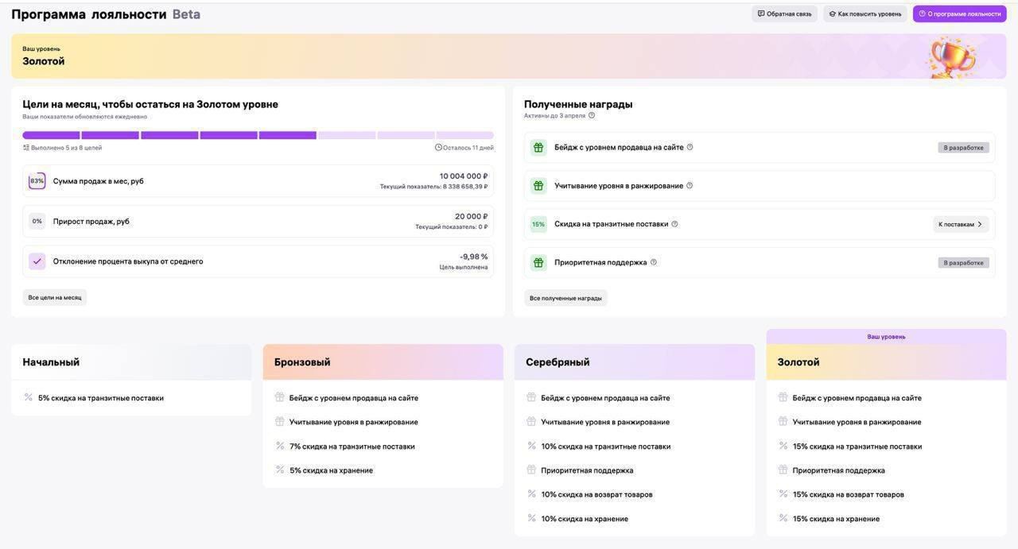Click the question icon near 'Приоритетная поддержка' reward
Viewport: 1018px width, 549px height.
654,262
